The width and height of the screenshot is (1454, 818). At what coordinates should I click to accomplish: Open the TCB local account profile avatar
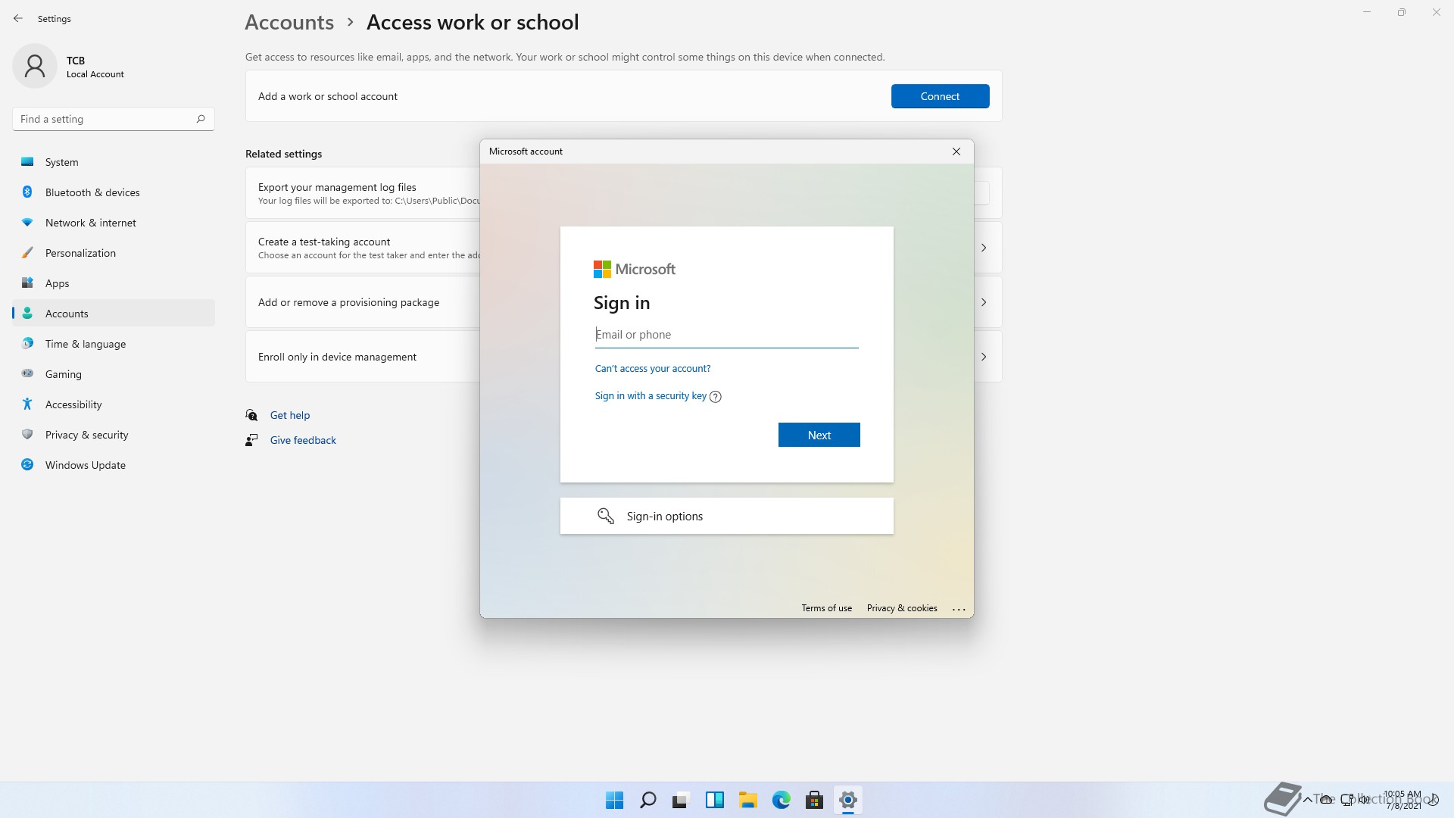(x=35, y=66)
